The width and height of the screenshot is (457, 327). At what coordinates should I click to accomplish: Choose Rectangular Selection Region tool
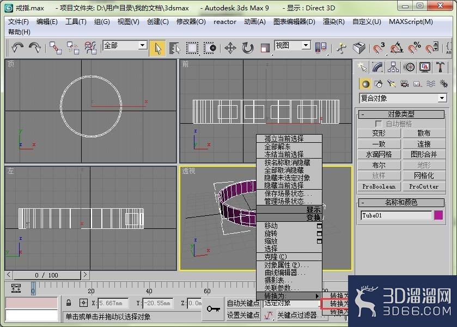pos(192,48)
